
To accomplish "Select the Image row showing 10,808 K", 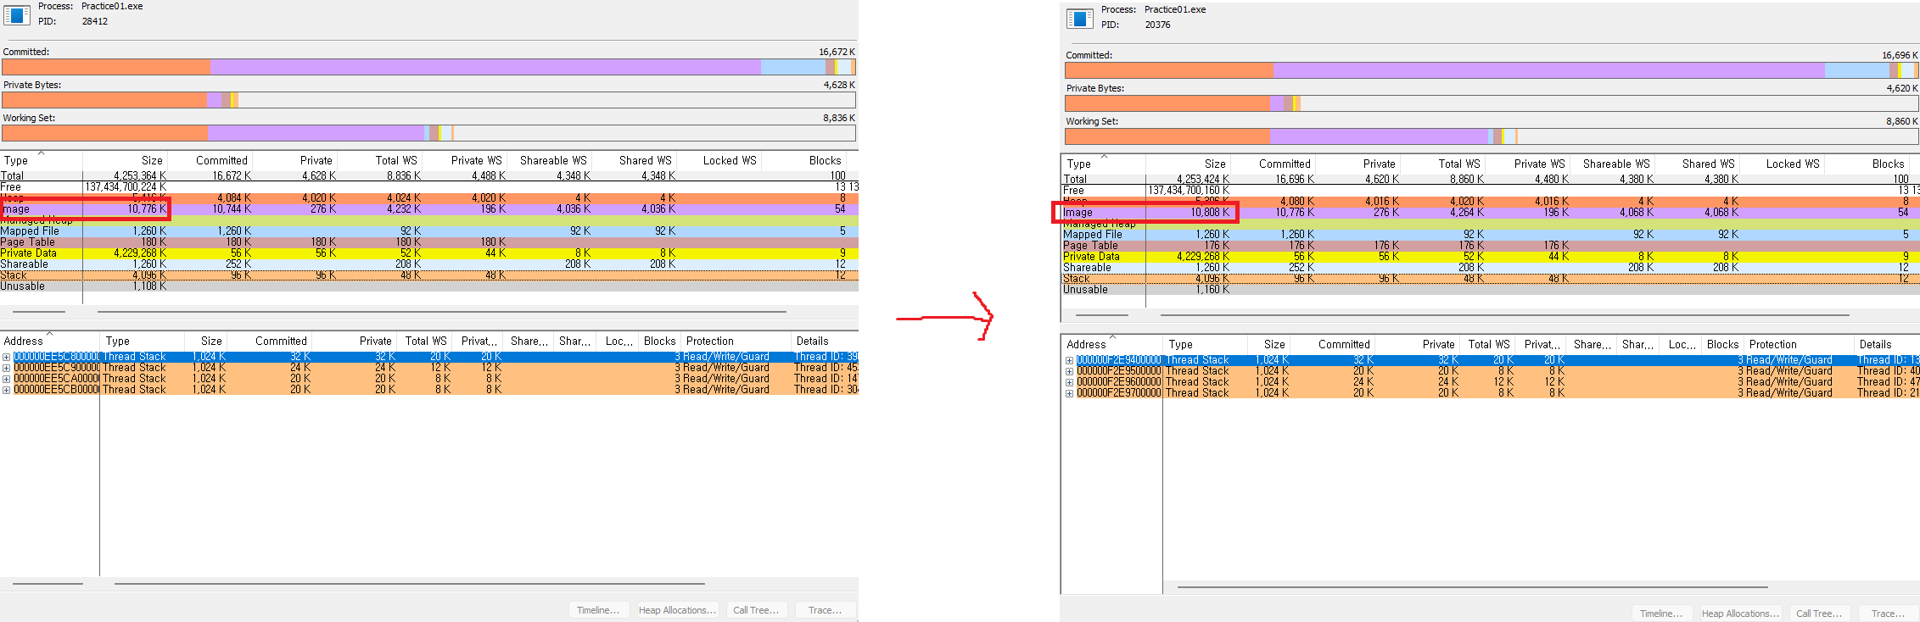I will tap(1492, 213).
